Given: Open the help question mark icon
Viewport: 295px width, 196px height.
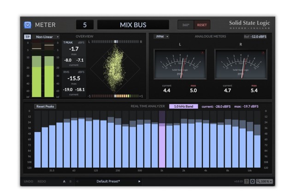Looking at the screenshot, I should [x=246, y=181].
